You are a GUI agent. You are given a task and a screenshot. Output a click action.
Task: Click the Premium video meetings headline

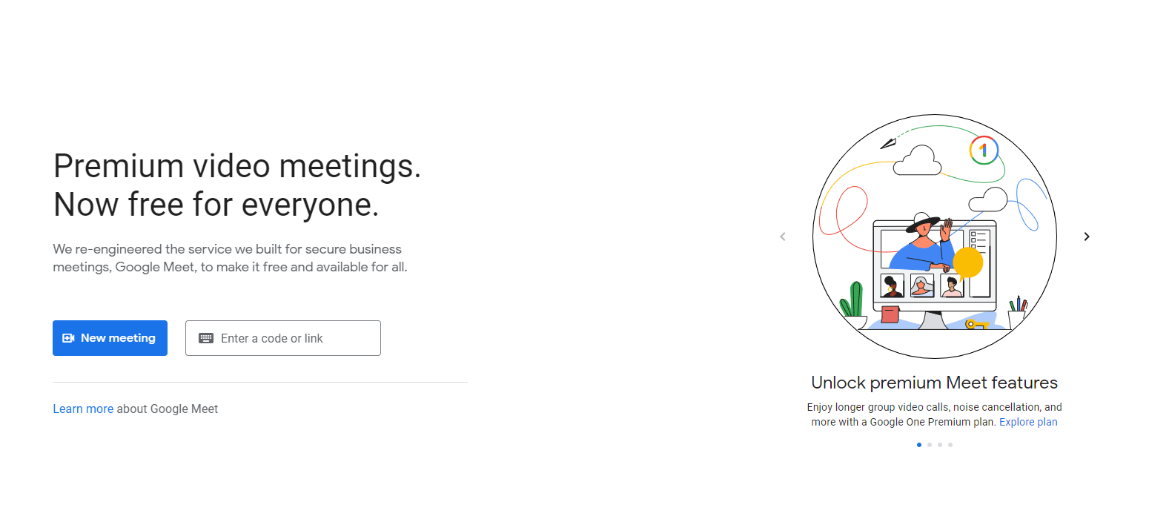237,184
